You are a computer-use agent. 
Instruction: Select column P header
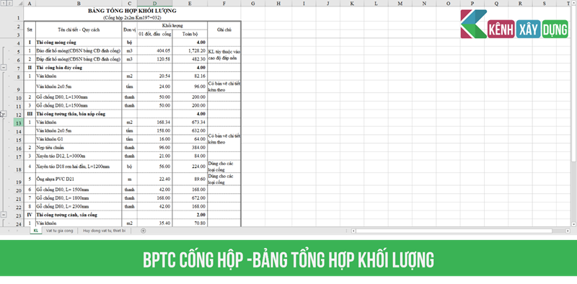click(472, 4)
